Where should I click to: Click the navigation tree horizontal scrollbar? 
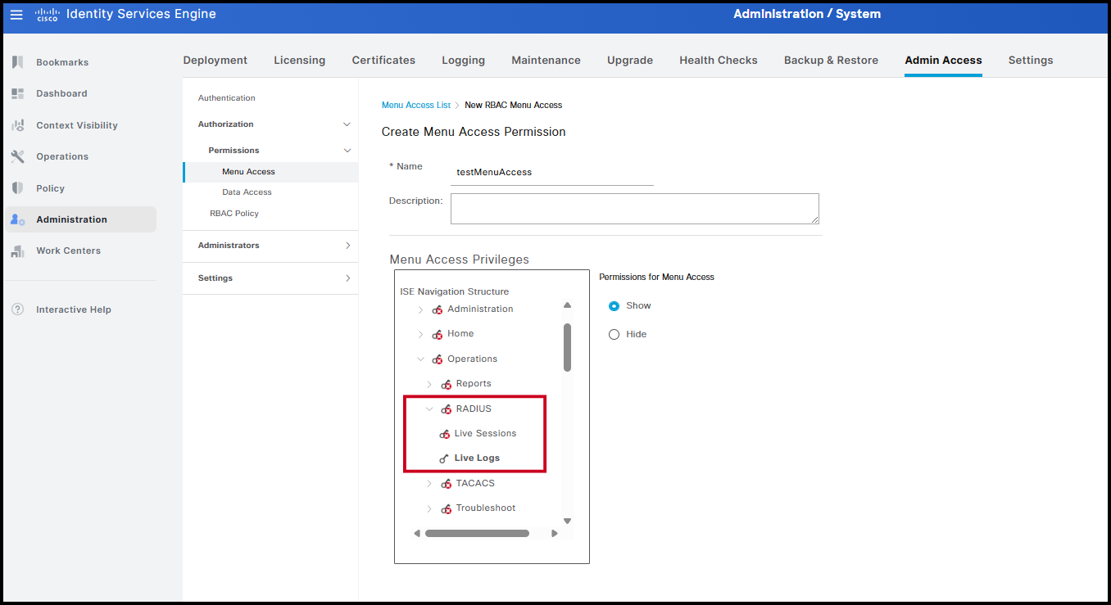click(x=477, y=533)
